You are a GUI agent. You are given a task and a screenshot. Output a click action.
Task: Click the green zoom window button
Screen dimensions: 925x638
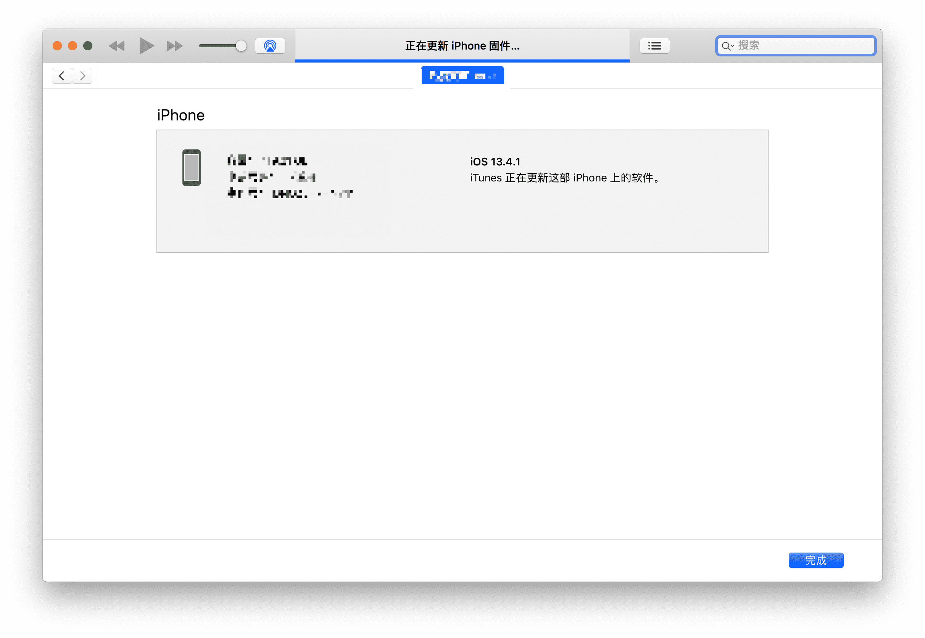[88, 46]
